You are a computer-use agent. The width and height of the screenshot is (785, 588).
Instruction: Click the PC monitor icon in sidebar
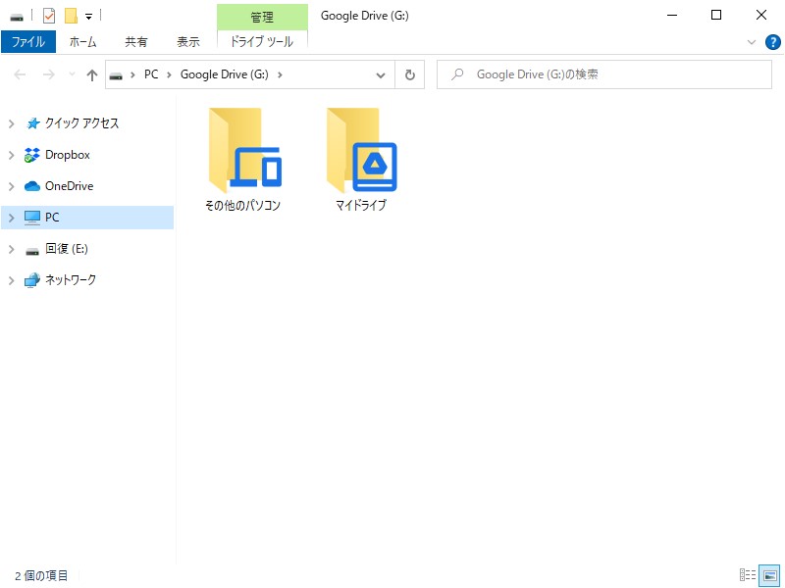pyautogui.click(x=32, y=218)
